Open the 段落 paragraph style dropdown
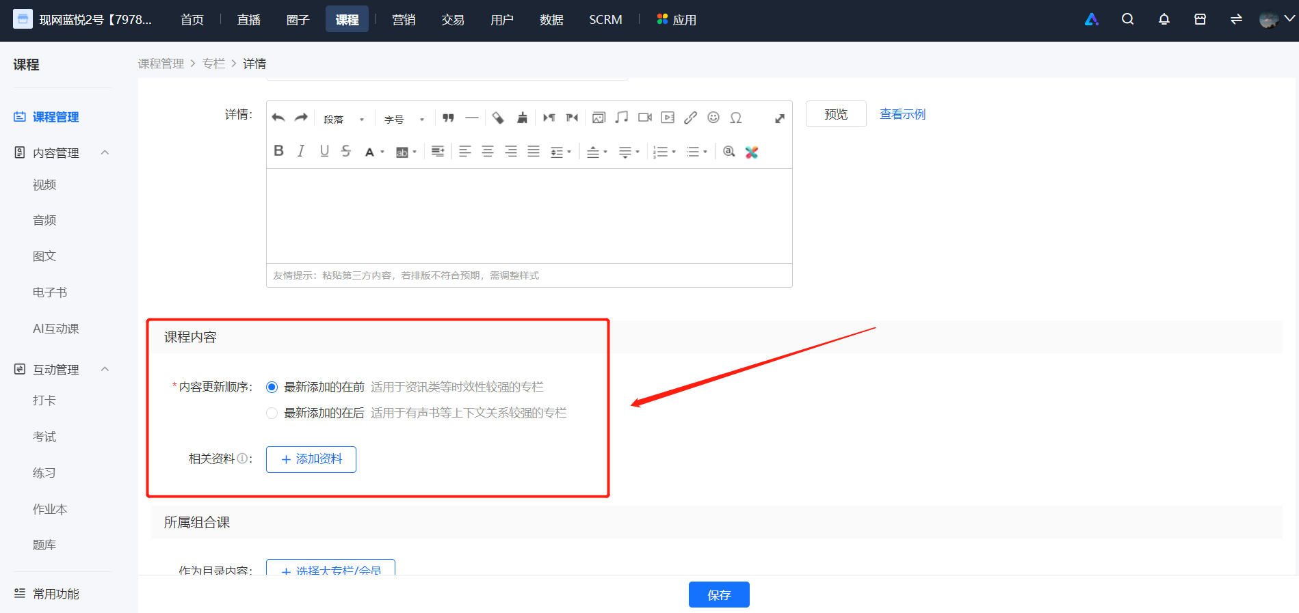1299x613 pixels. coord(344,119)
